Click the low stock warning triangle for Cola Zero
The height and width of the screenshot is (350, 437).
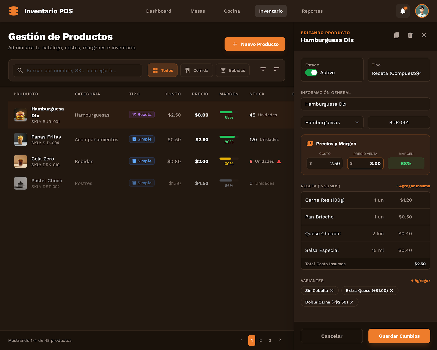click(x=279, y=161)
